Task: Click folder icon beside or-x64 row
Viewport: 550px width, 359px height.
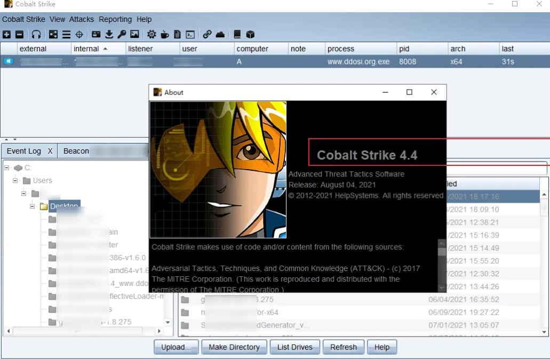Action: [185, 313]
